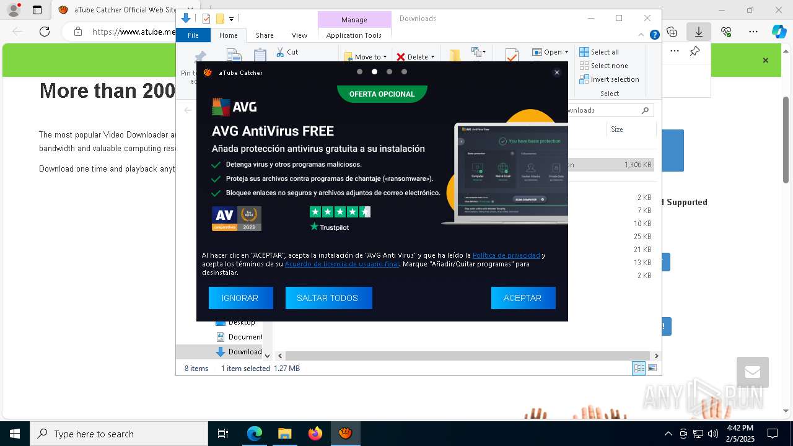Screen dimensions: 793x446
Task: Click the aTube Catcher Official Web Site tab
Action: 116,10
